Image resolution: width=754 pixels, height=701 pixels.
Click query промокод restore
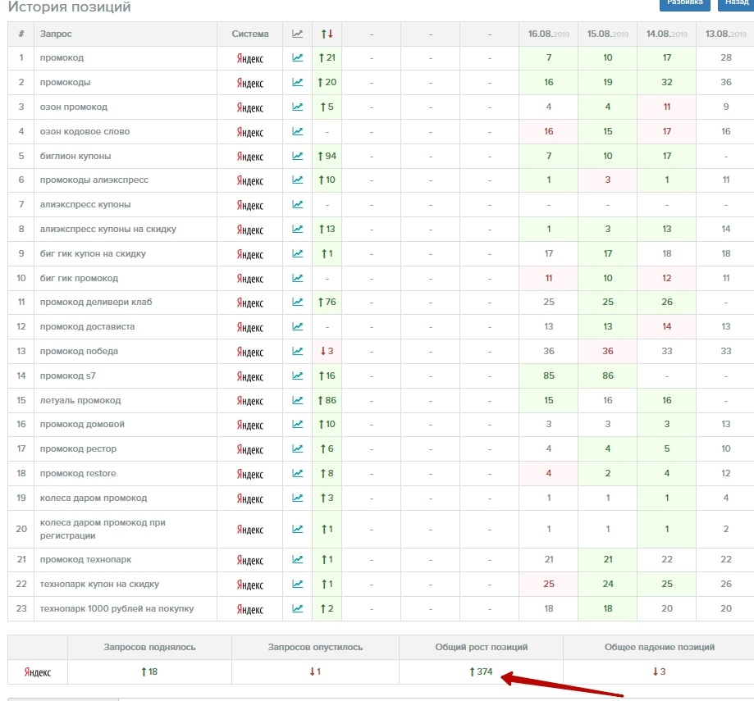pyautogui.click(x=78, y=473)
